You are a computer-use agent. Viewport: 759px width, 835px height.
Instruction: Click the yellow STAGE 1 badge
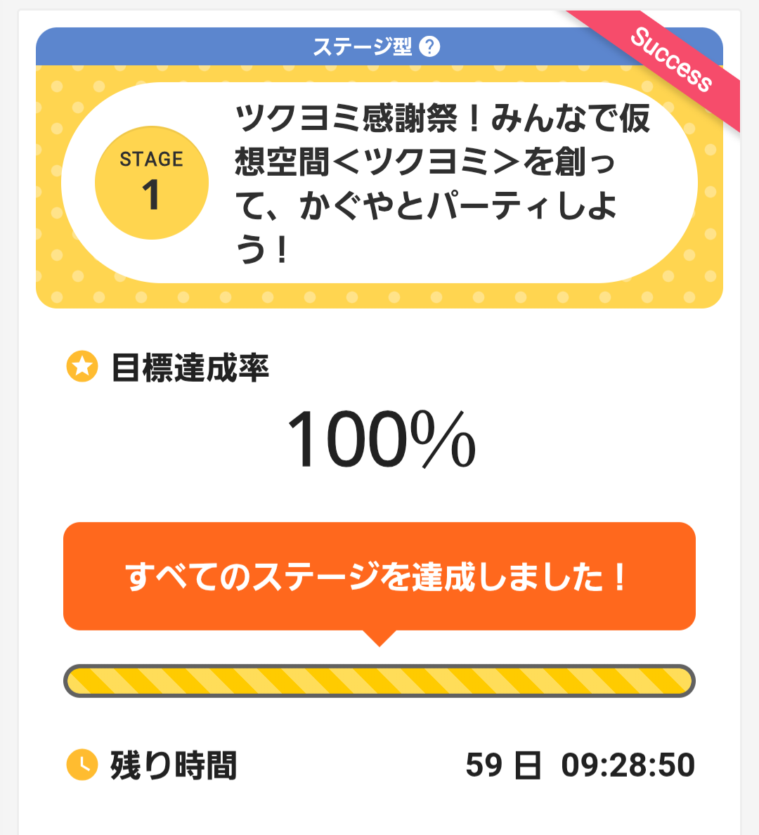tap(152, 183)
